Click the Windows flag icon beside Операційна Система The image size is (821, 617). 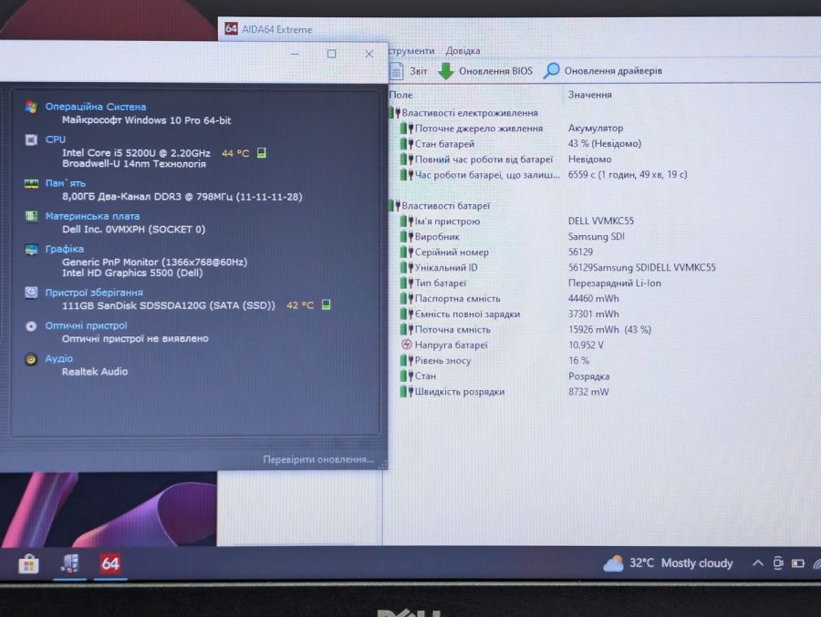tap(31, 107)
